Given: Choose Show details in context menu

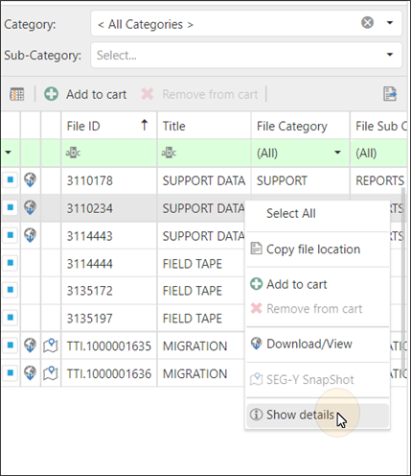Looking at the screenshot, I should pyautogui.click(x=318, y=415).
